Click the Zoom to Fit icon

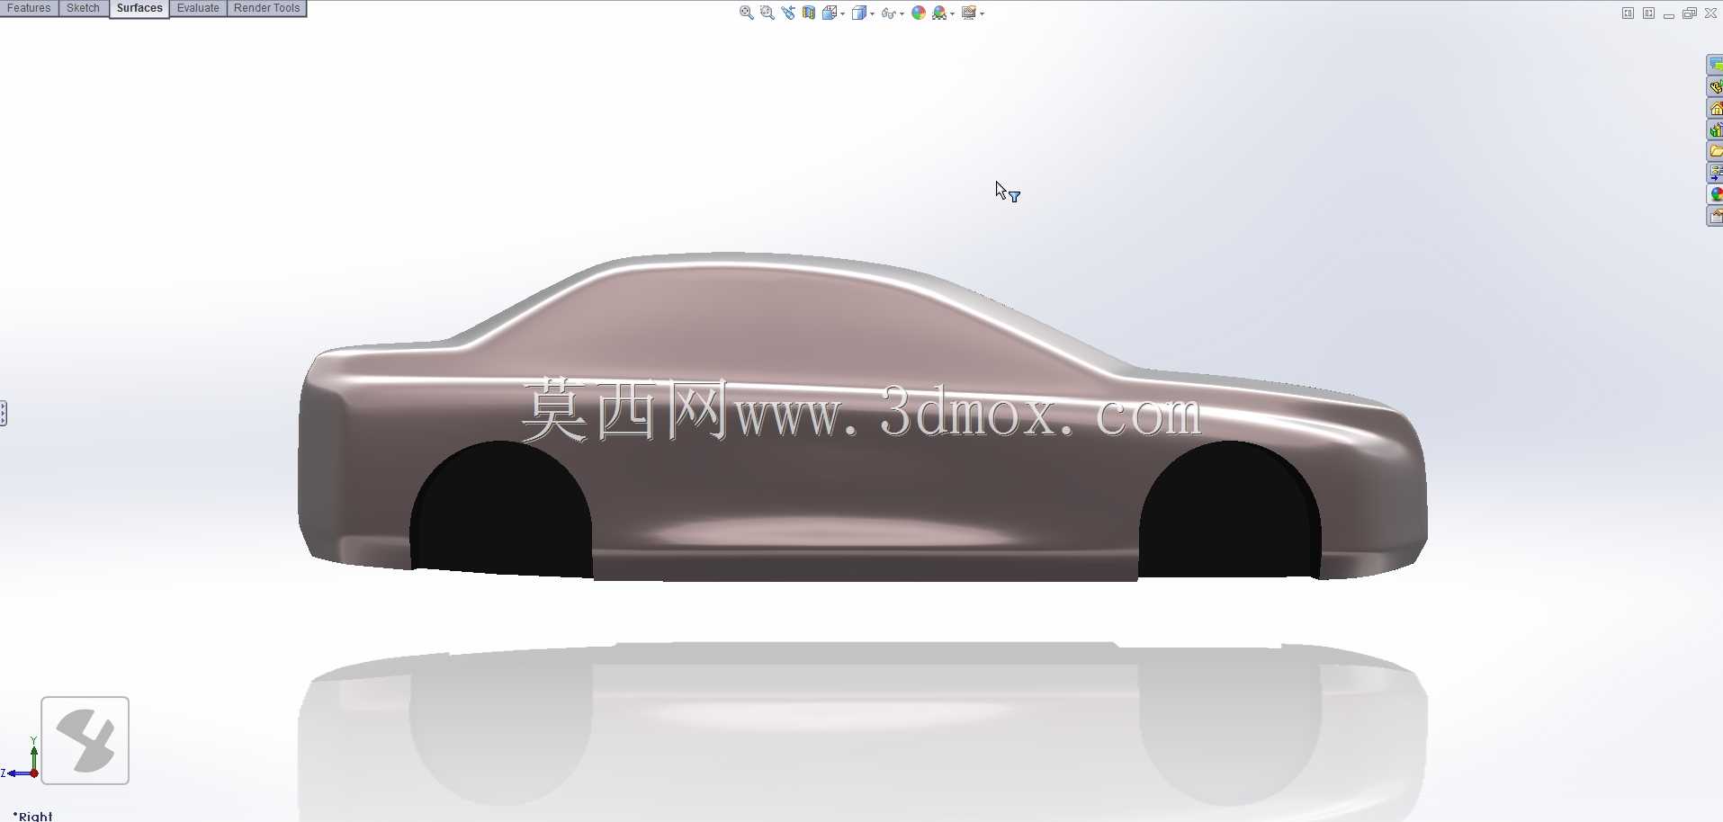pos(746,13)
